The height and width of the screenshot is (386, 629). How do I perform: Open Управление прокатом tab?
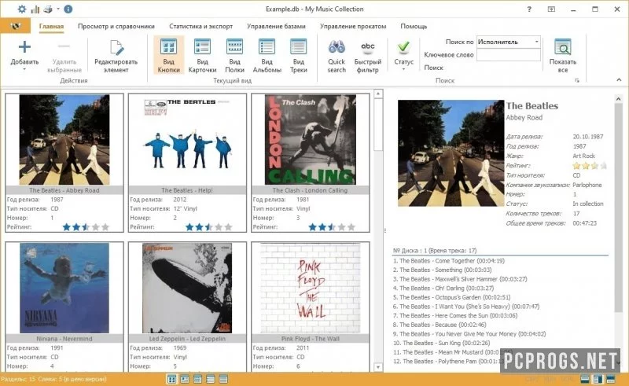[353, 26]
